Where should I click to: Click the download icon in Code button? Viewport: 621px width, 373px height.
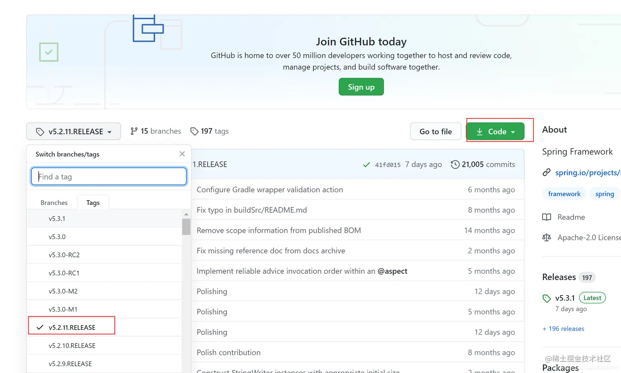click(479, 132)
